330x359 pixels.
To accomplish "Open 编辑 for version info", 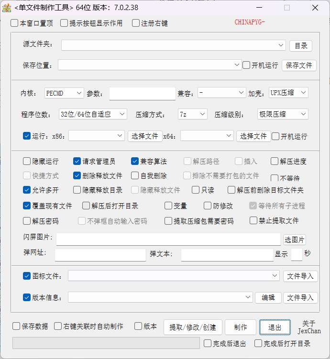I will click(x=268, y=298).
